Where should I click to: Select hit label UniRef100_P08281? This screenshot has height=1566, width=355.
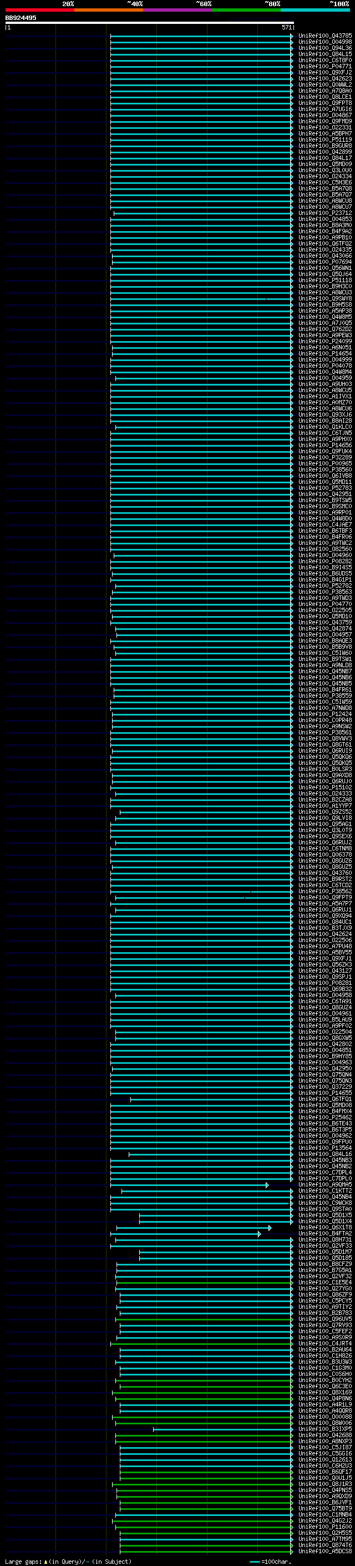pos(324,982)
